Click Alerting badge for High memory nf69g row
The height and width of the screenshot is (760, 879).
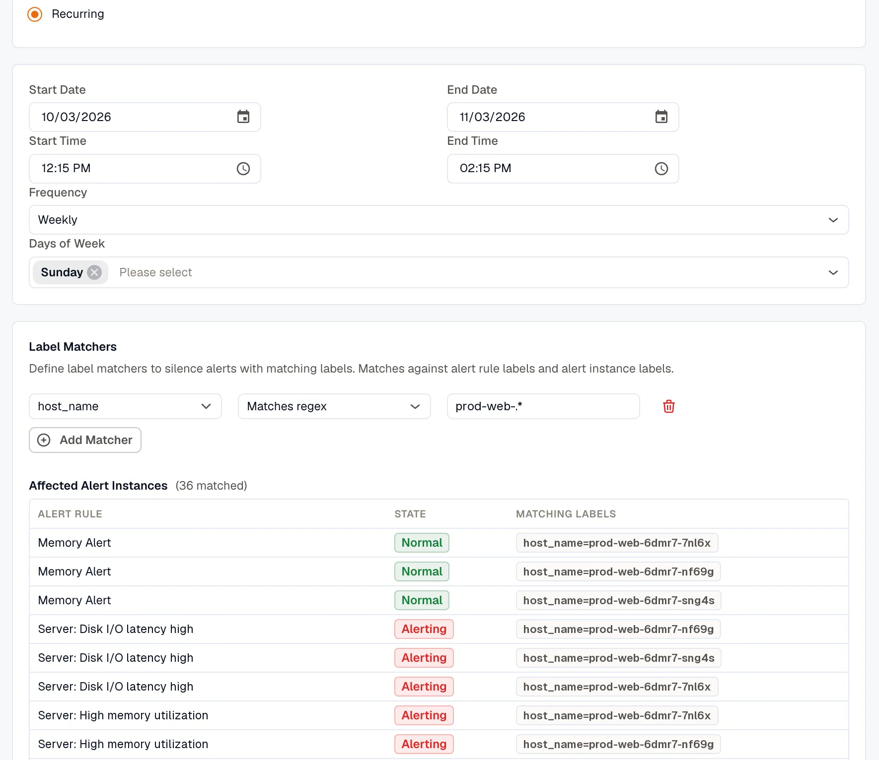pos(424,744)
